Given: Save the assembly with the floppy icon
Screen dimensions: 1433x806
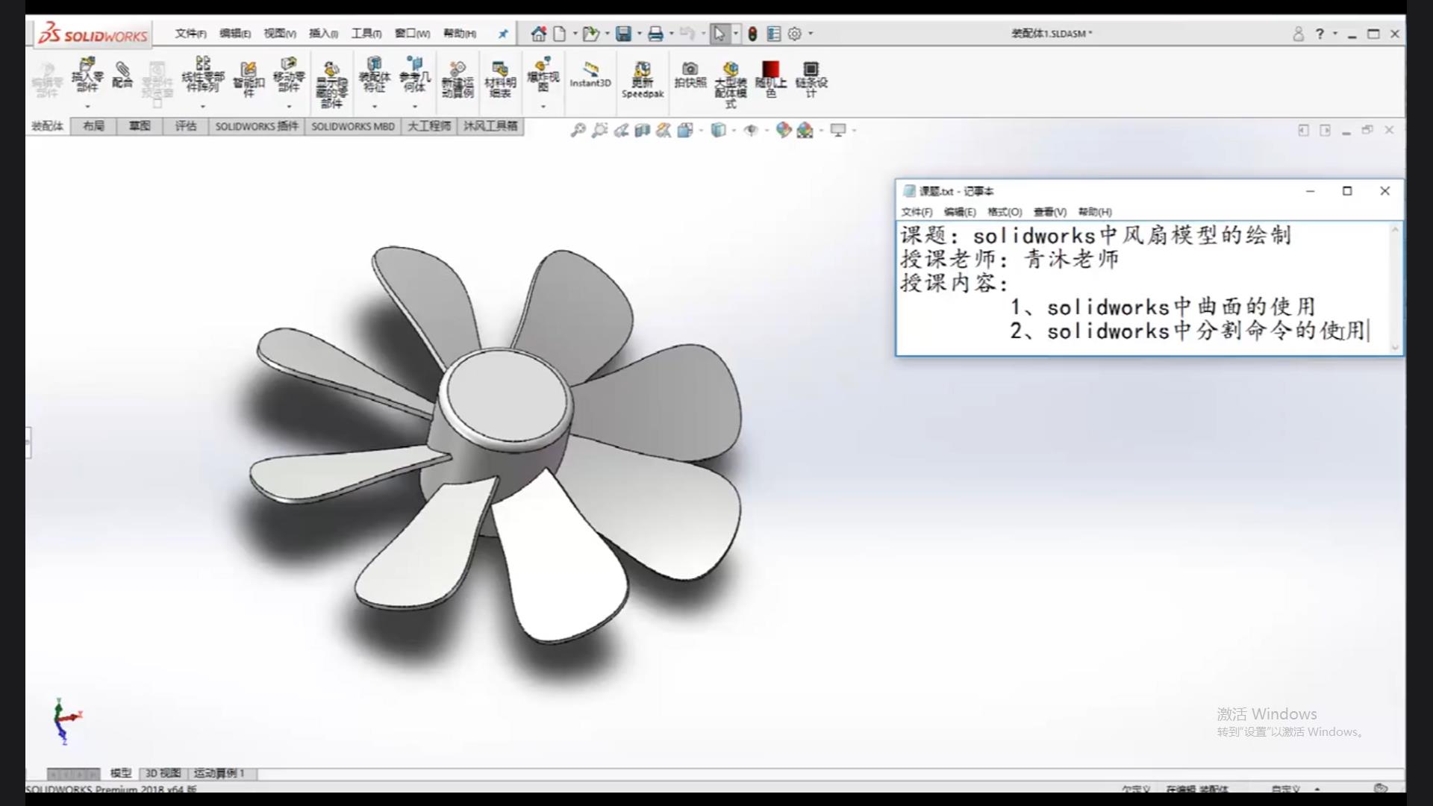Looking at the screenshot, I should (x=624, y=34).
